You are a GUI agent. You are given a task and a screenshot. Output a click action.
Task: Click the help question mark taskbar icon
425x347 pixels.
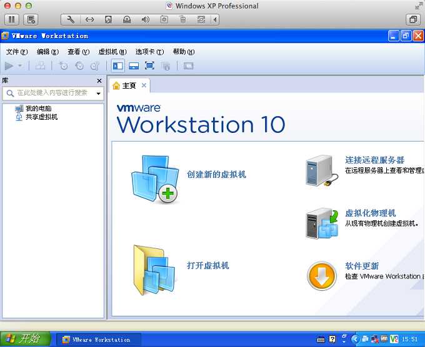332,339
